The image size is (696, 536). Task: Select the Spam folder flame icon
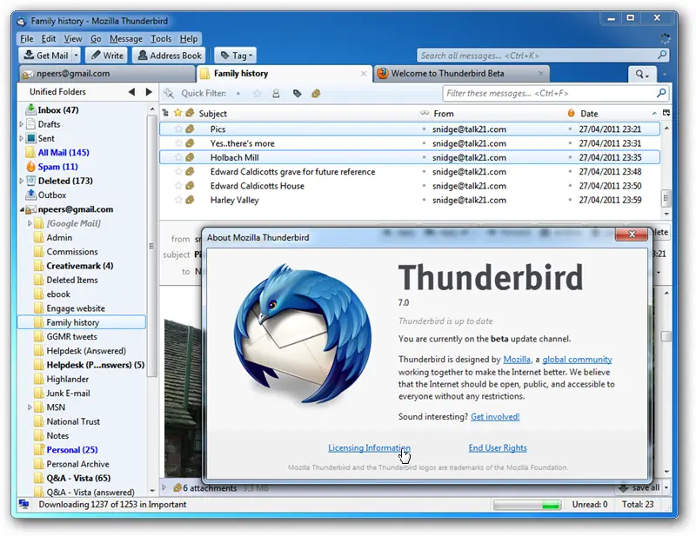pos(30,167)
